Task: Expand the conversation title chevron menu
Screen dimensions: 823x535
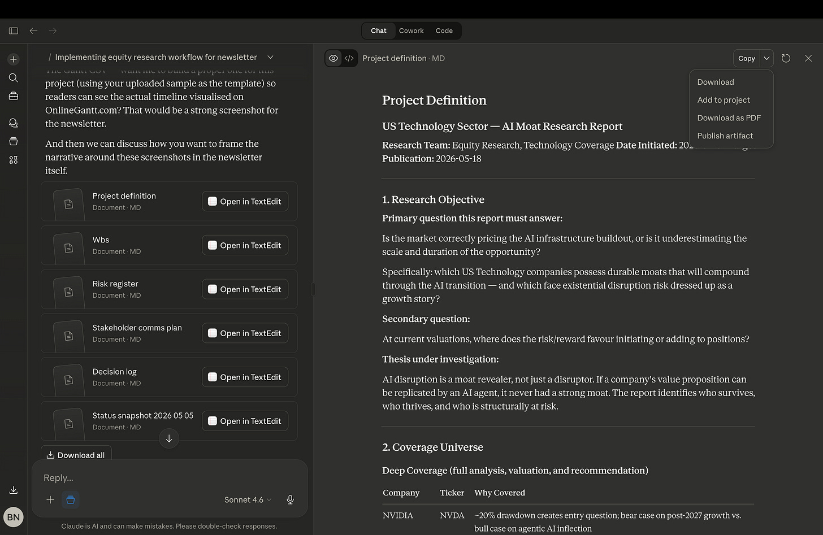Action: 270,57
